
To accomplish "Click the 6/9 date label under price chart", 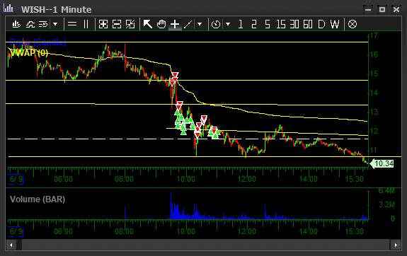I will coord(16,179).
